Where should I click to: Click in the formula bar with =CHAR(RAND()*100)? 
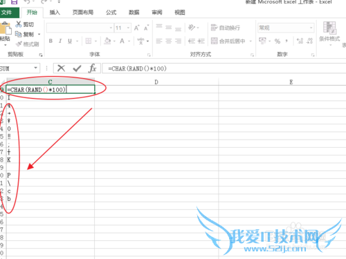coord(224,68)
